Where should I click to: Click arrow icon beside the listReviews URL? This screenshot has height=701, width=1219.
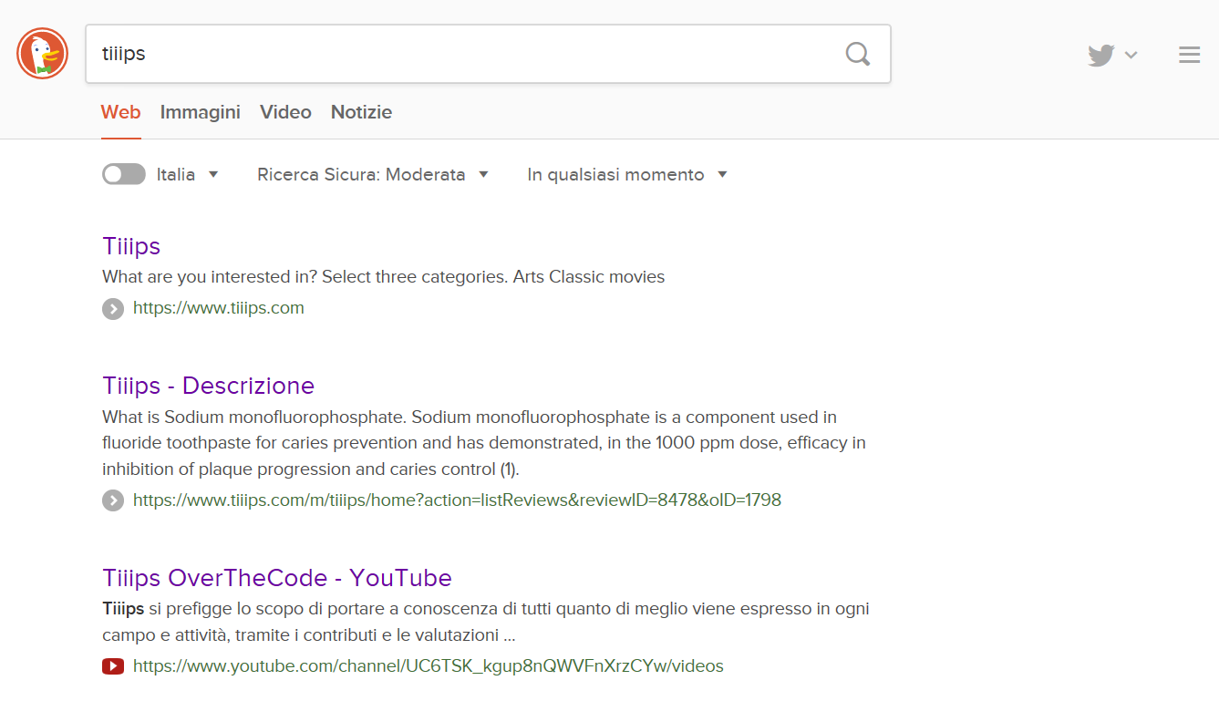[113, 500]
